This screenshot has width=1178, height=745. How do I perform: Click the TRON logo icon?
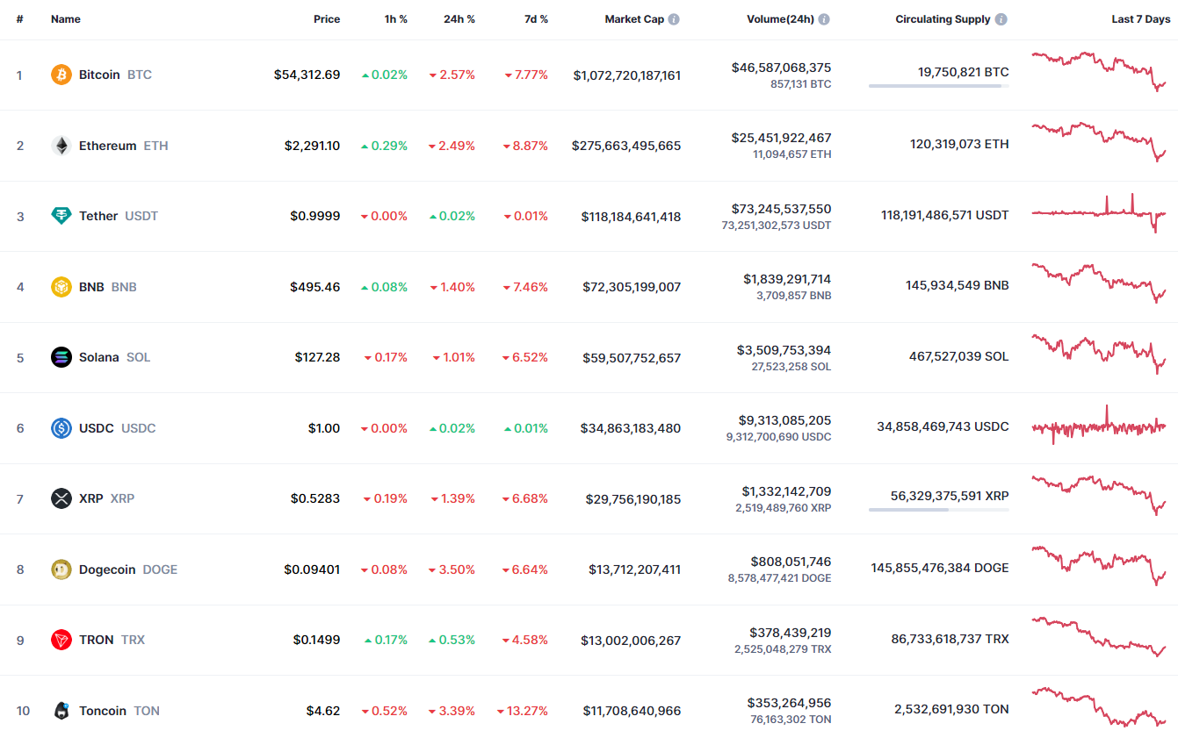pos(61,640)
